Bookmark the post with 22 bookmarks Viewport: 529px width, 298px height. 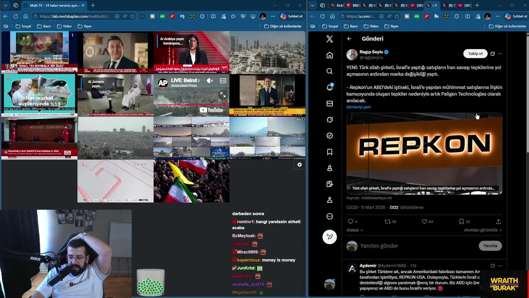(461, 221)
